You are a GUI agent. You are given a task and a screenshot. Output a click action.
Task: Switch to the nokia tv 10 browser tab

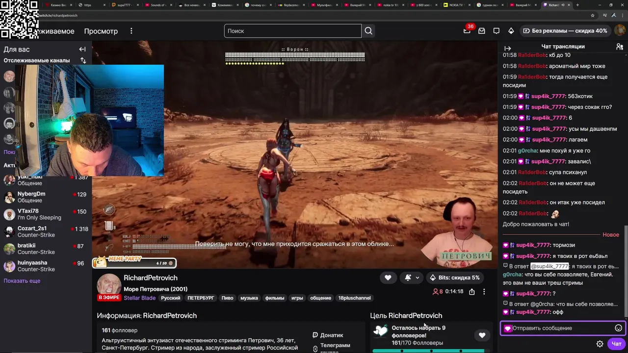390,5
